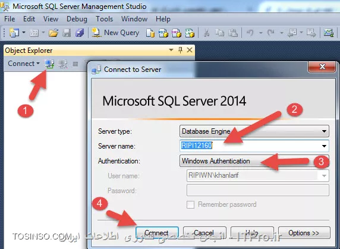
Task: Open the Edit menu
Action: (29, 19)
